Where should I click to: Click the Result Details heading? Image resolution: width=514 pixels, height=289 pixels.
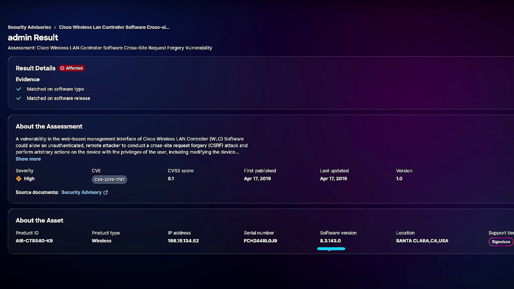[x=36, y=68]
